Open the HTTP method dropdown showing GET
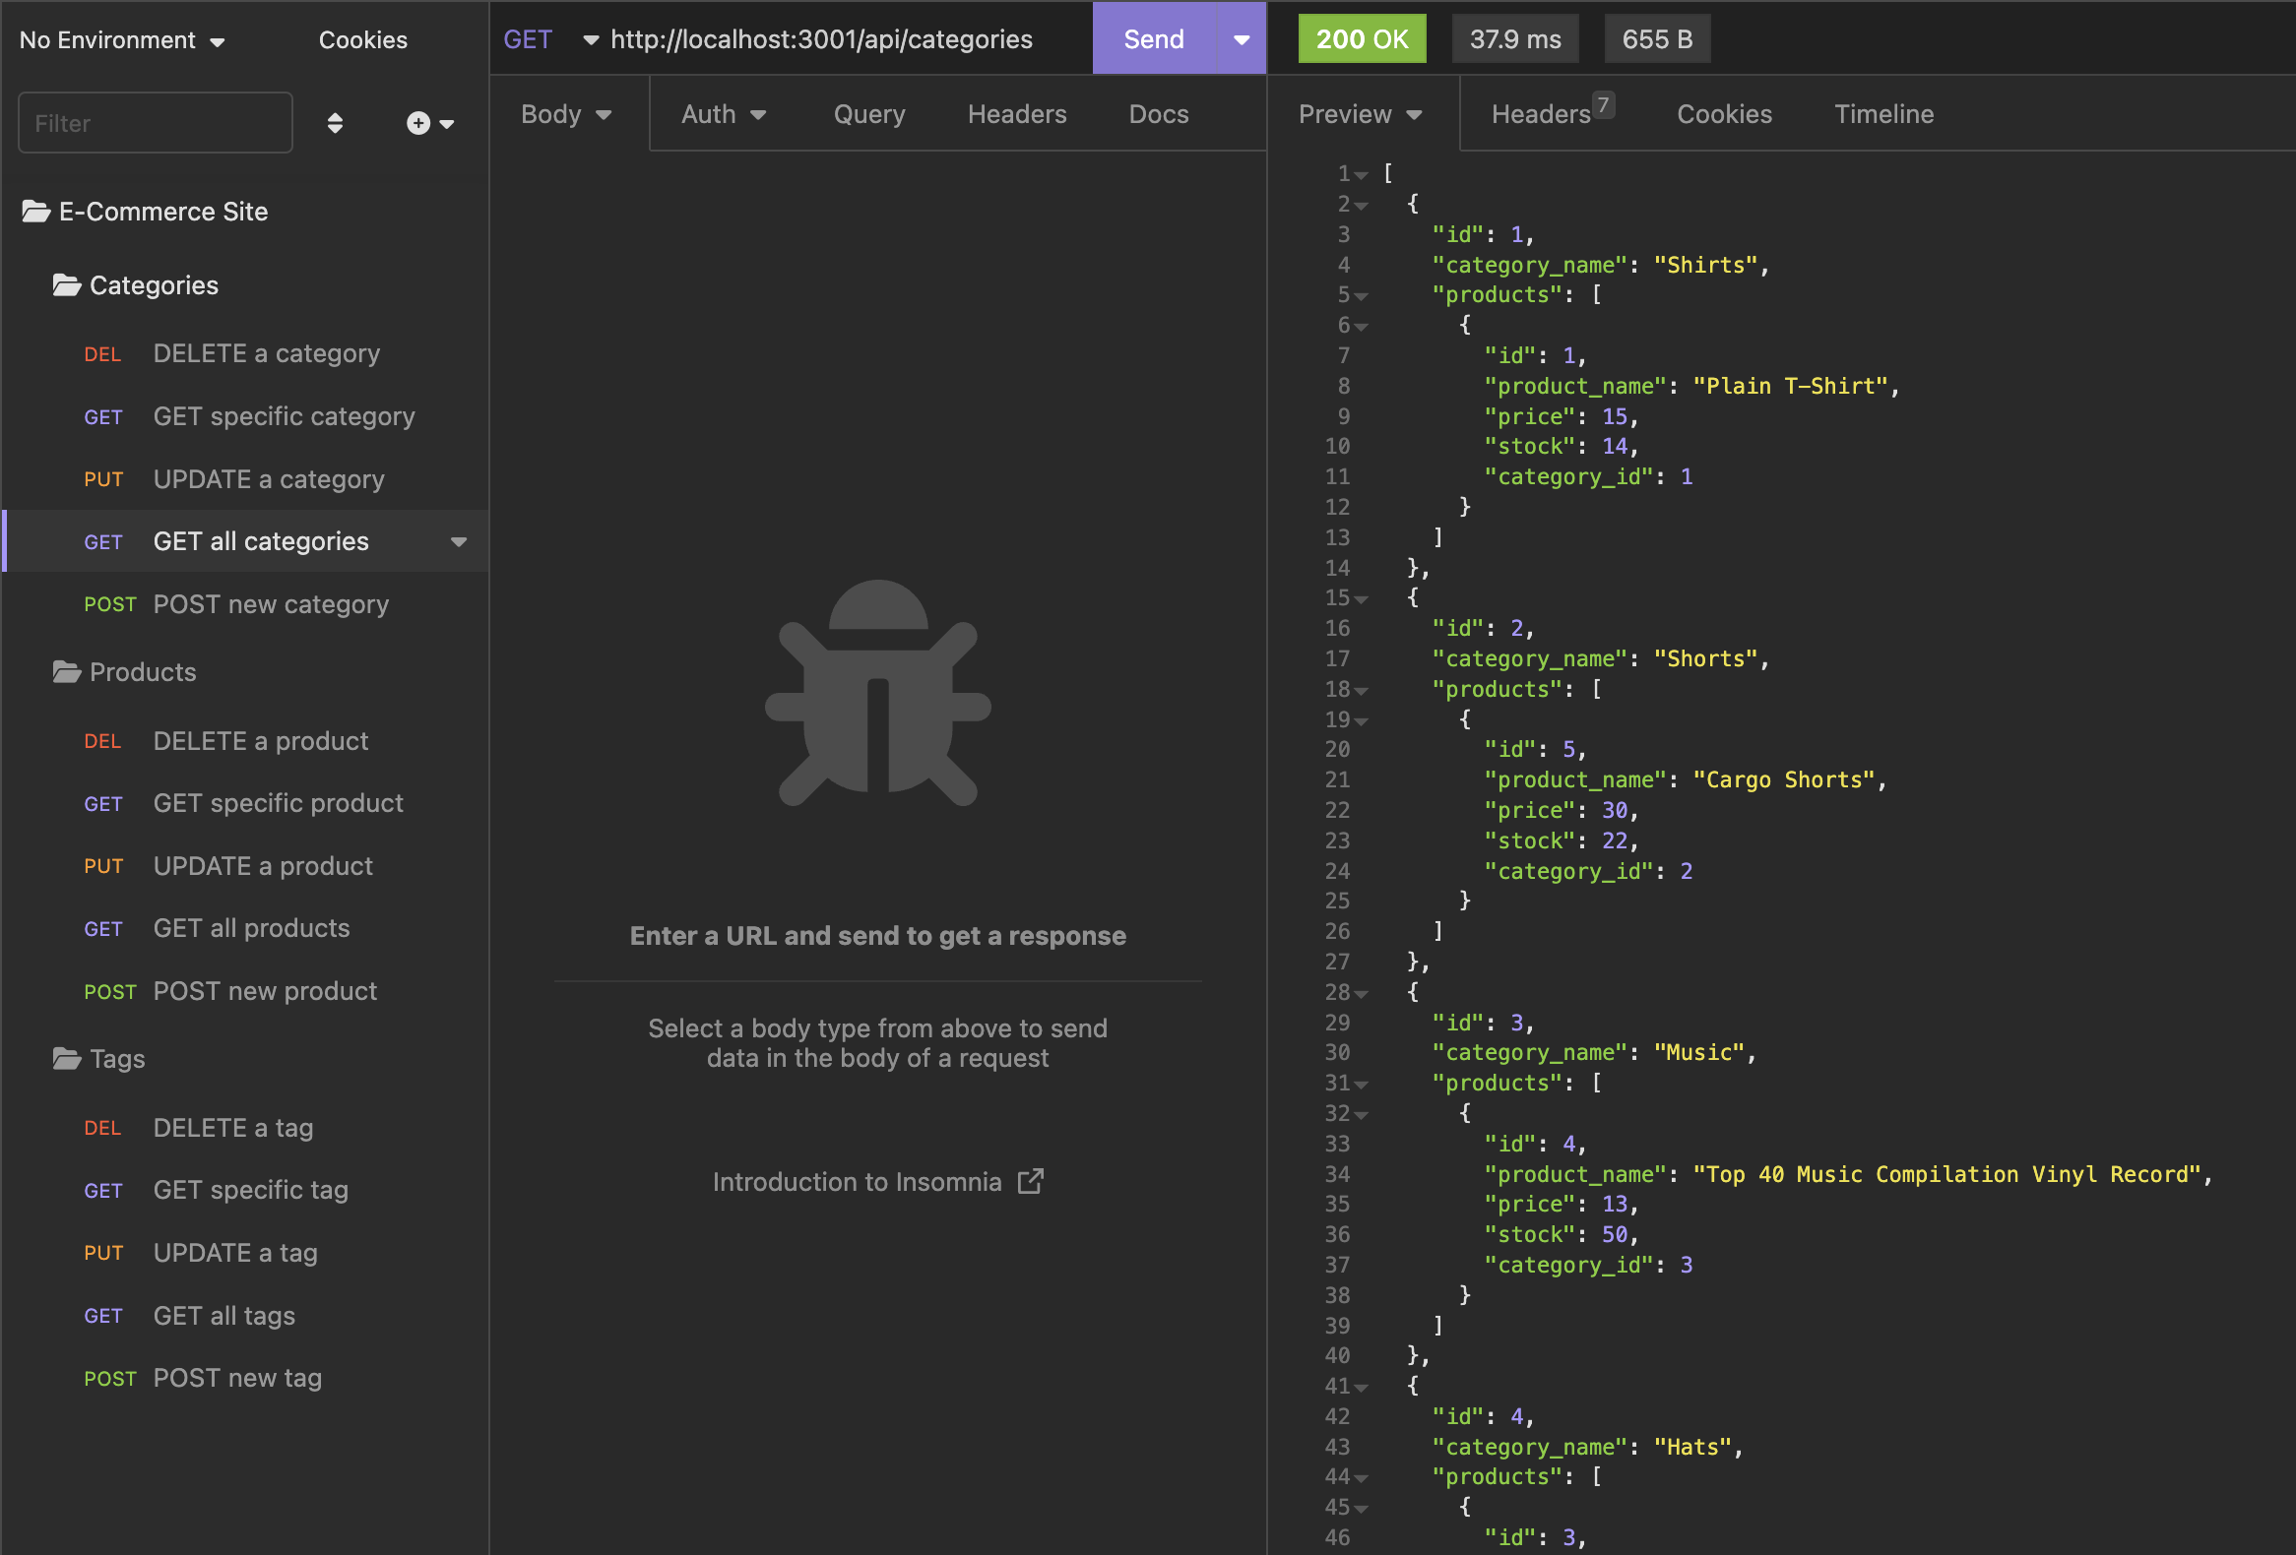Screen dimensions: 2296x1555 549,38
